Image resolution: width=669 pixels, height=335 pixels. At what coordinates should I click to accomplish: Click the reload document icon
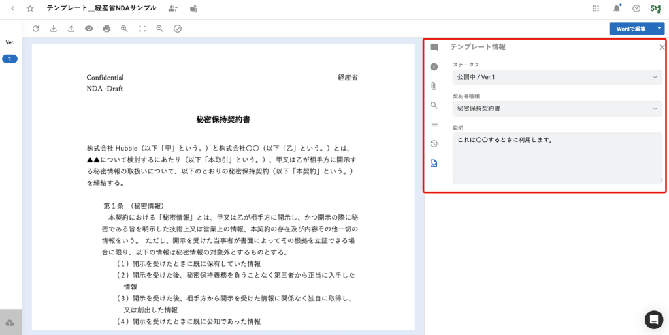pyautogui.click(x=36, y=29)
